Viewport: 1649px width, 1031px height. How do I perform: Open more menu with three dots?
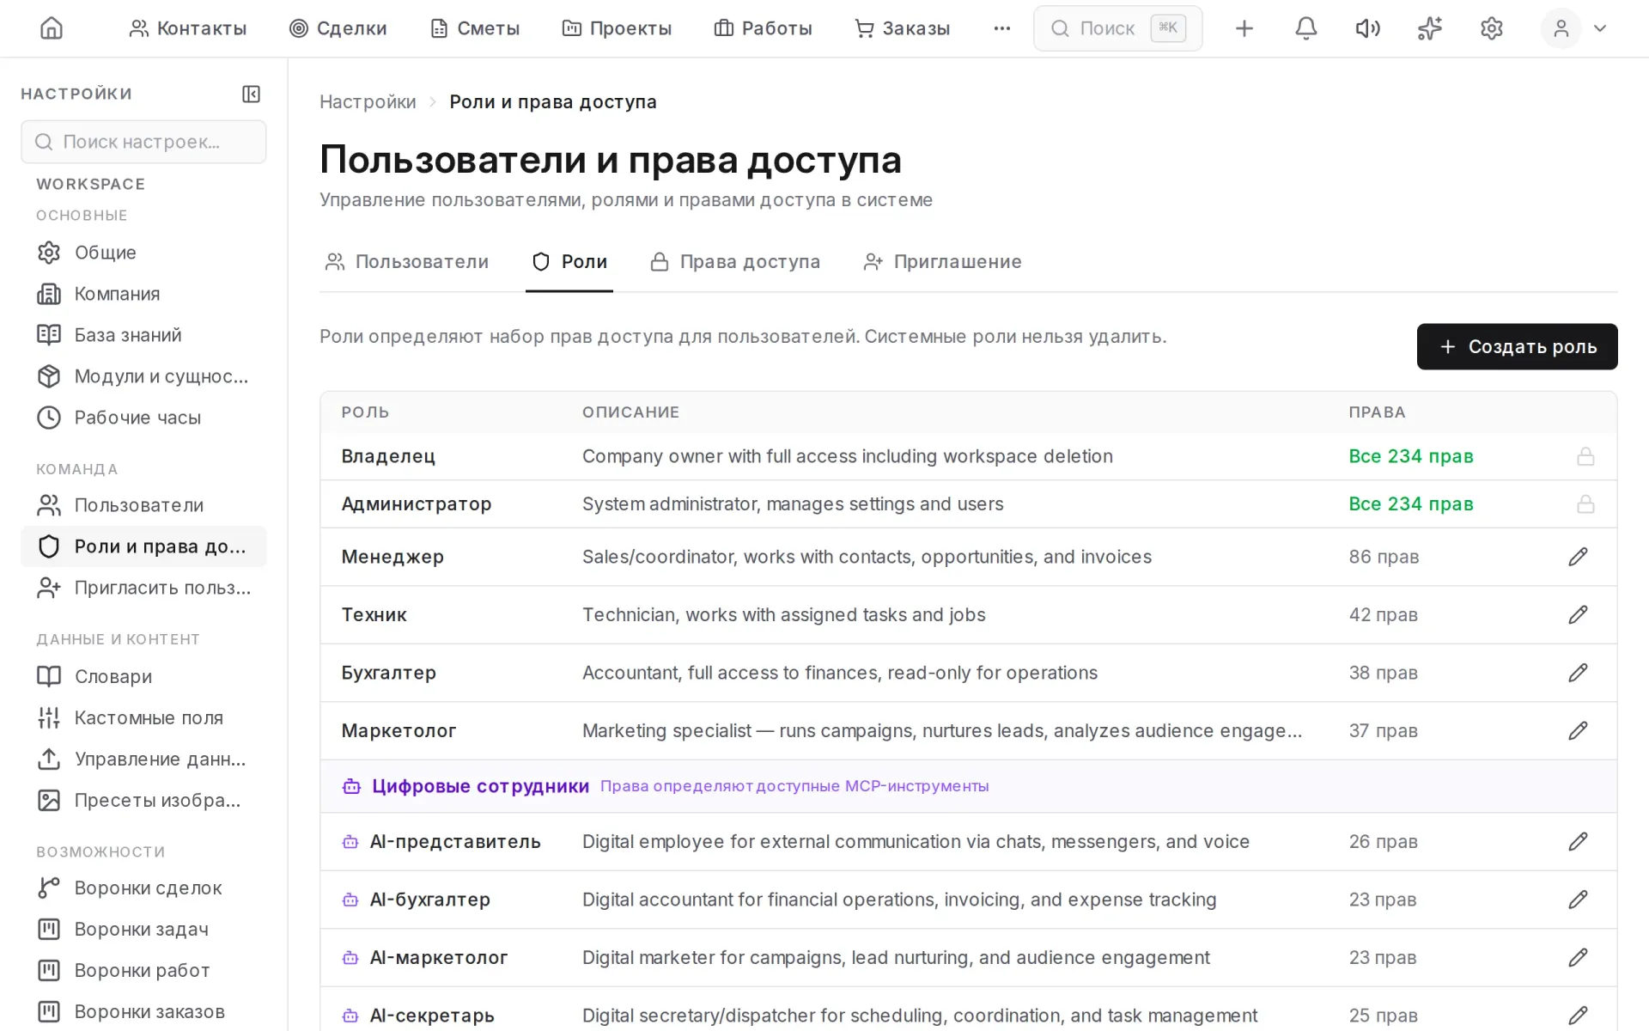1001,28
